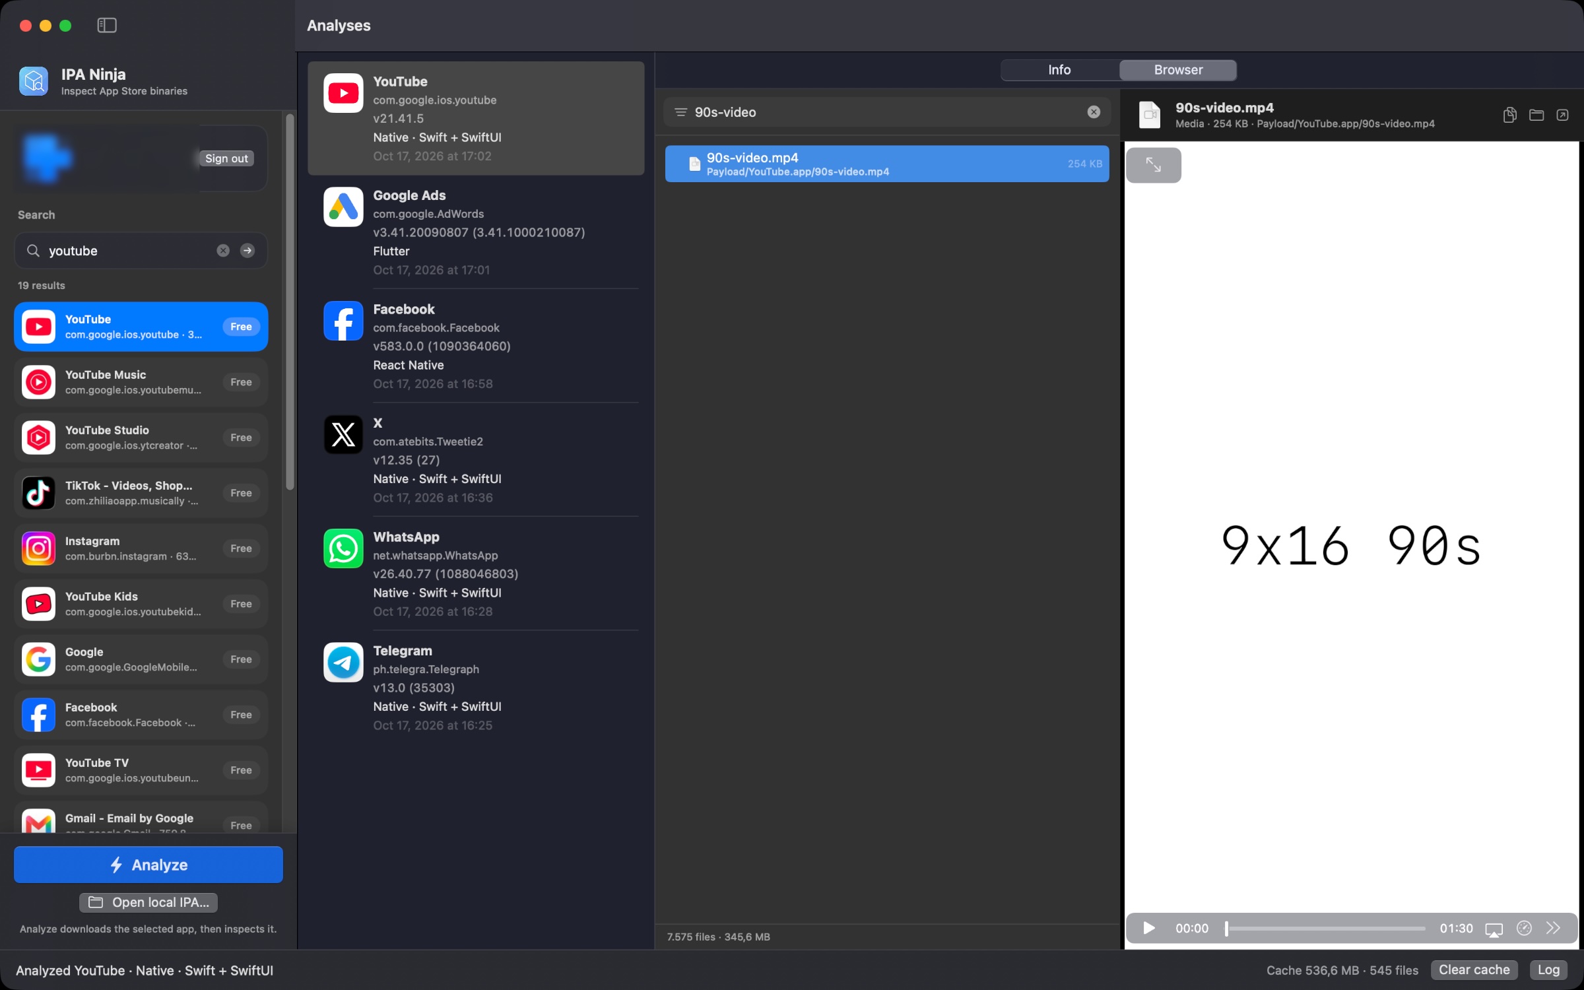Select TikTok search result
Screen dimensions: 1584x990
[x=141, y=493]
